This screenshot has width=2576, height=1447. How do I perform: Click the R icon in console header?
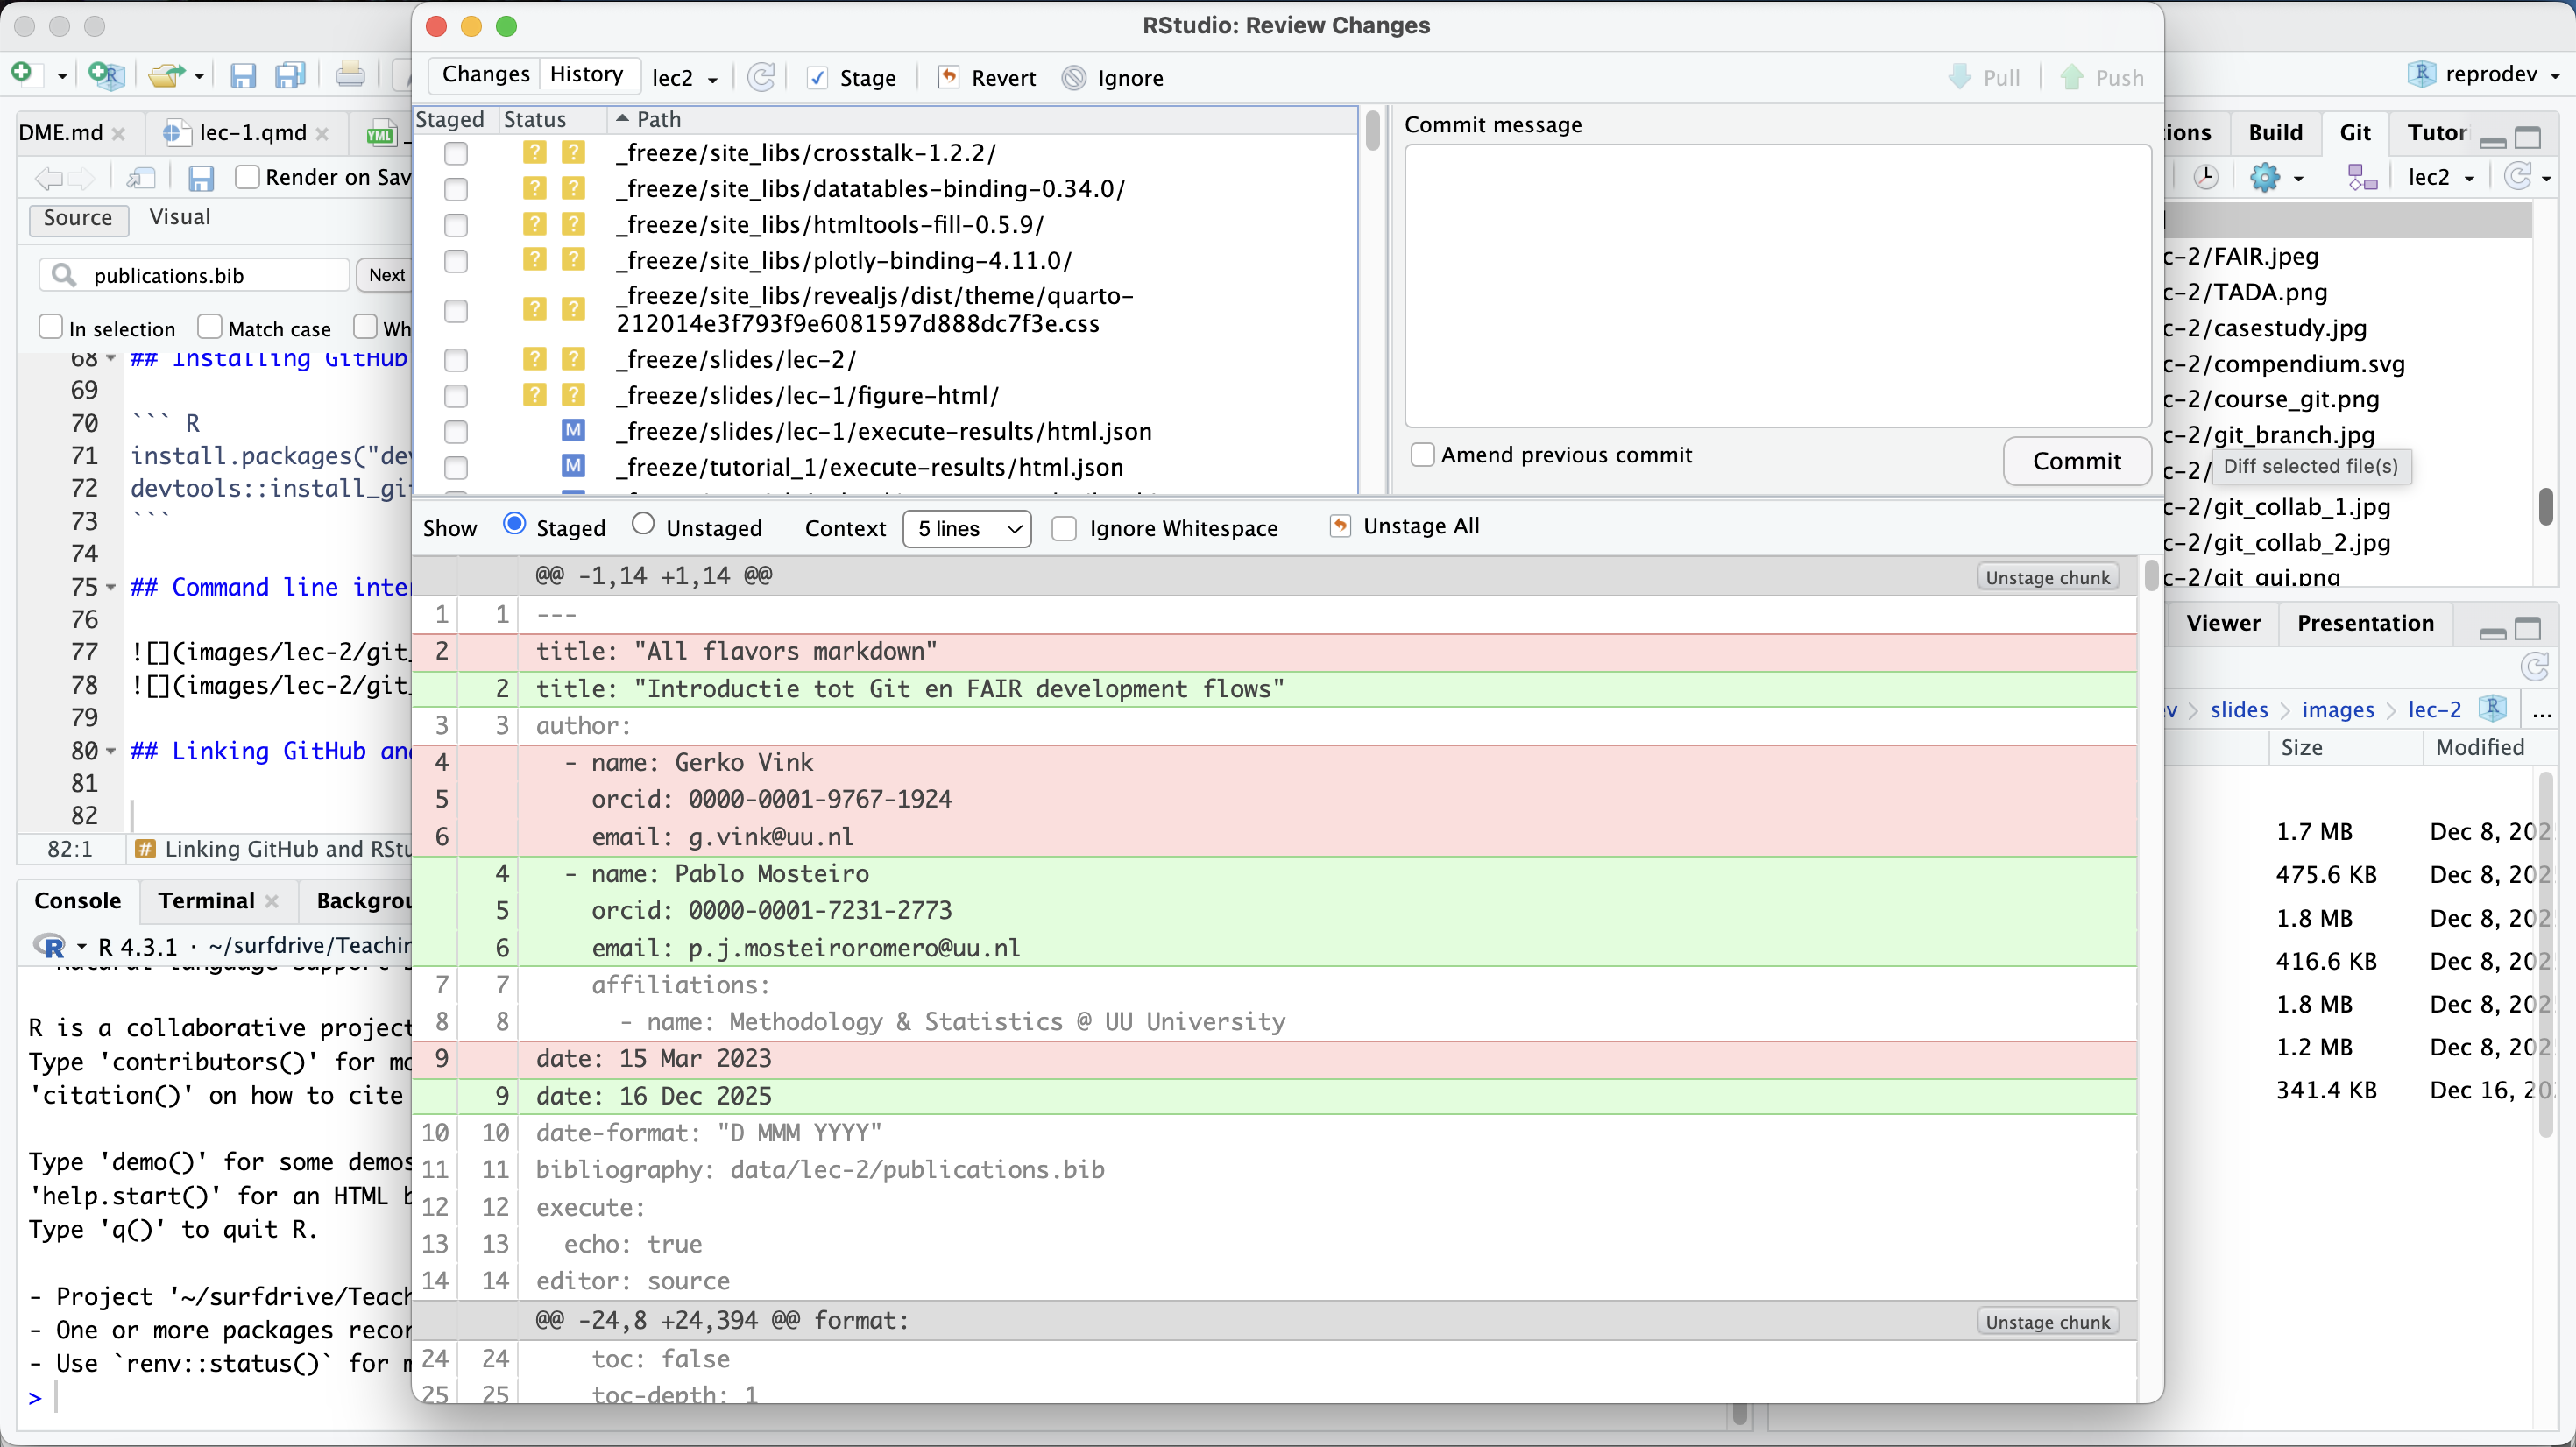click(x=50, y=946)
